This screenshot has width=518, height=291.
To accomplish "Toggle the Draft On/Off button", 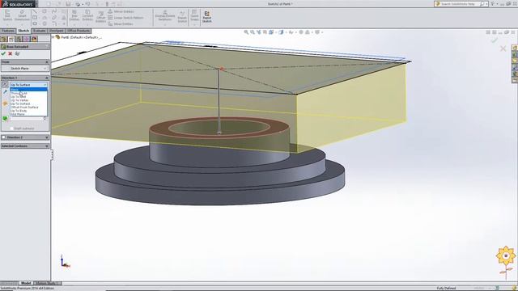I will tap(5, 119).
